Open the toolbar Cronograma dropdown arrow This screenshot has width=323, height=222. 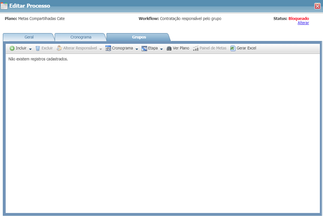tap(137, 49)
